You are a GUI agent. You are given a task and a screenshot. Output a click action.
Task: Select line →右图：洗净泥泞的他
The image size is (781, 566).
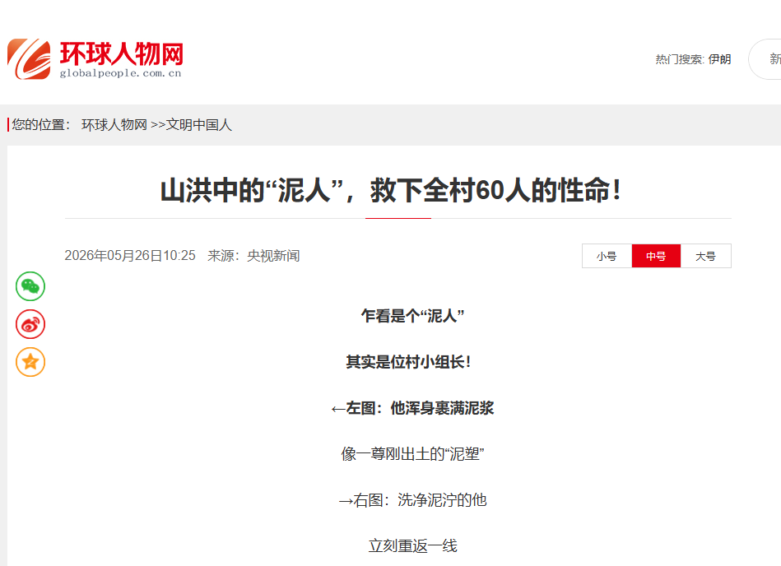tap(412, 500)
